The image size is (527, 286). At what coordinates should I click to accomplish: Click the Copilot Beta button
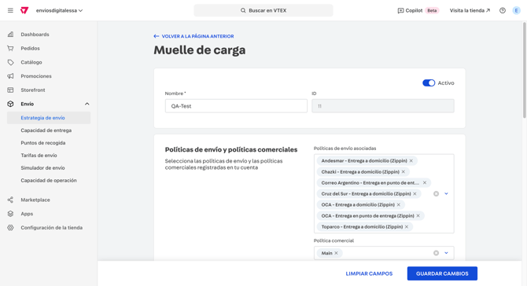[418, 10]
